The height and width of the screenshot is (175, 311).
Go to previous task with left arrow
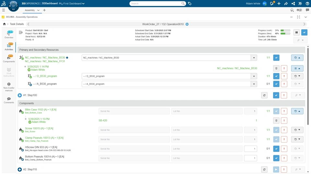coord(28,24)
